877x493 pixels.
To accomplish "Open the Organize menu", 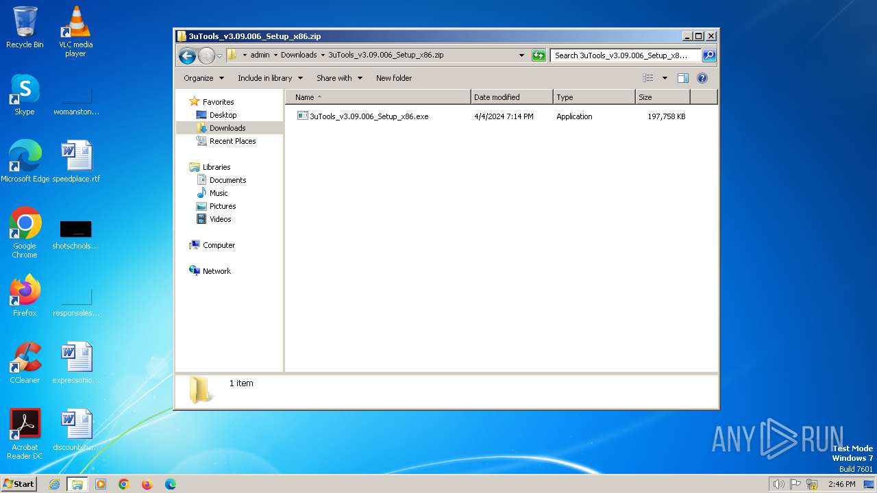I will coord(203,78).
